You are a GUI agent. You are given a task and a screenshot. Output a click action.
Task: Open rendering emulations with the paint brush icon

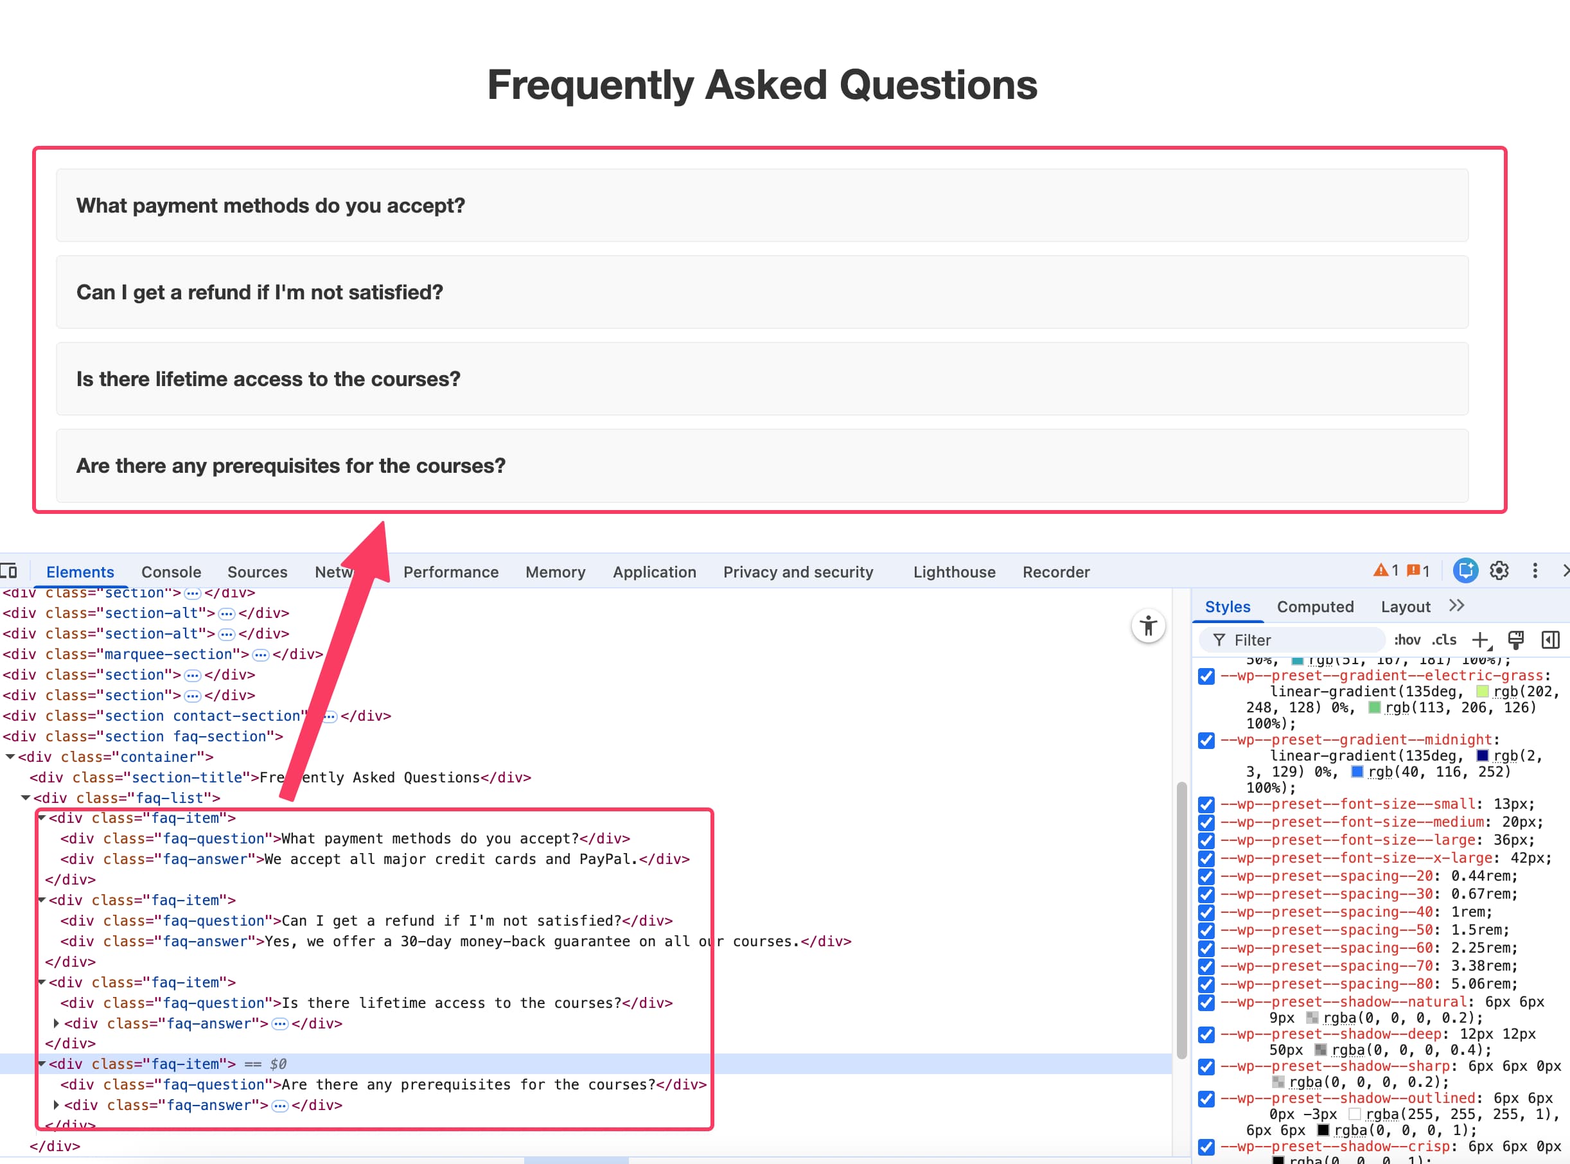[1515, 639]
